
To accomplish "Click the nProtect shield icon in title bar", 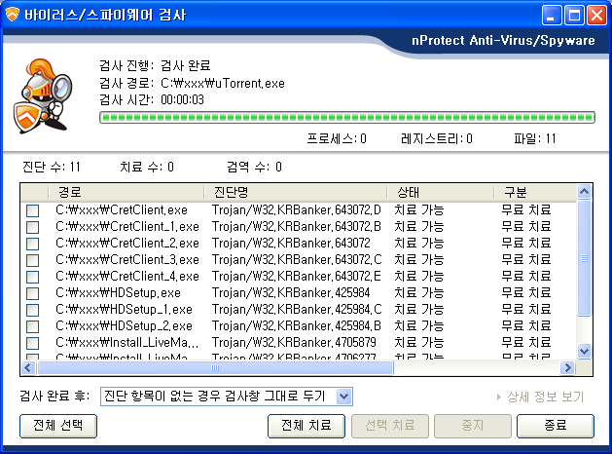I will (x=12, y=15).
